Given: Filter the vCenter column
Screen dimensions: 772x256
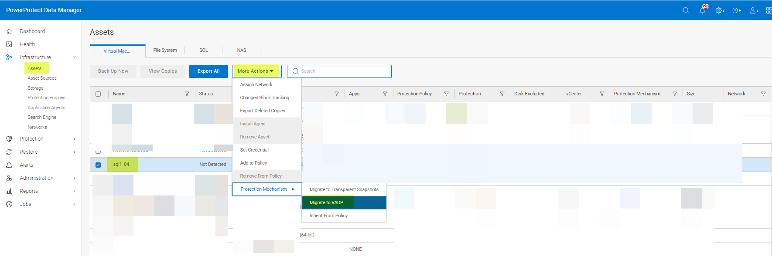Looking at the screenshot, I should coord(602,94).
